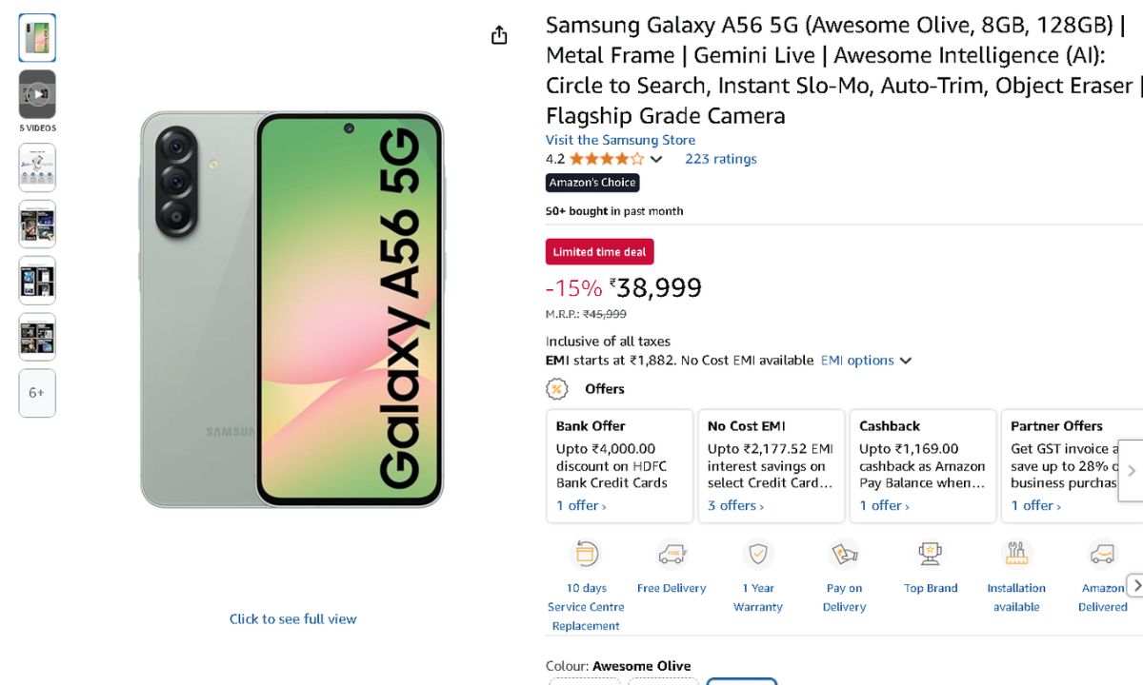Visit the Samsung Store link
The width and height of the screenshot is (1143, 685).
(620, 140)
